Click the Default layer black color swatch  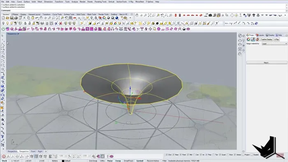point(63,161)
